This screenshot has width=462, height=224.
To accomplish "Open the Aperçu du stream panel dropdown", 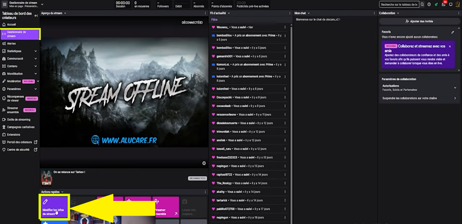I will [65, 13].
